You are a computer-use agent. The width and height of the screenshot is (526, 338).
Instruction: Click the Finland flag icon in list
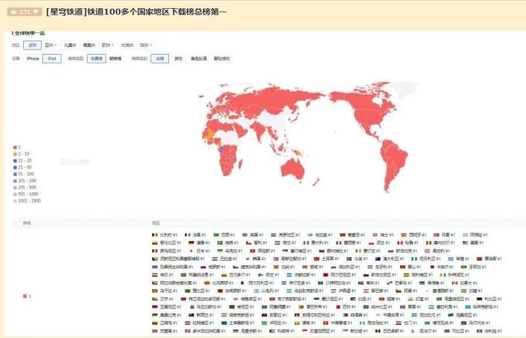260,275
